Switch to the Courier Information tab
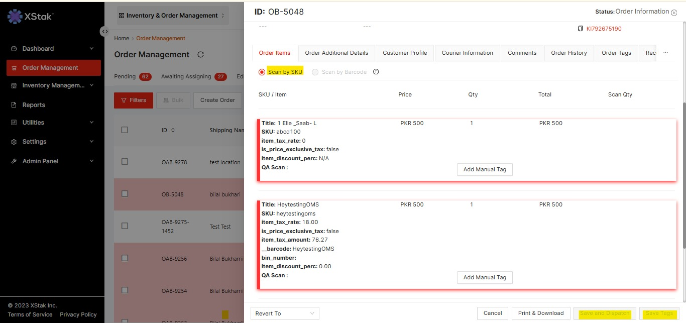 point(467,53)
